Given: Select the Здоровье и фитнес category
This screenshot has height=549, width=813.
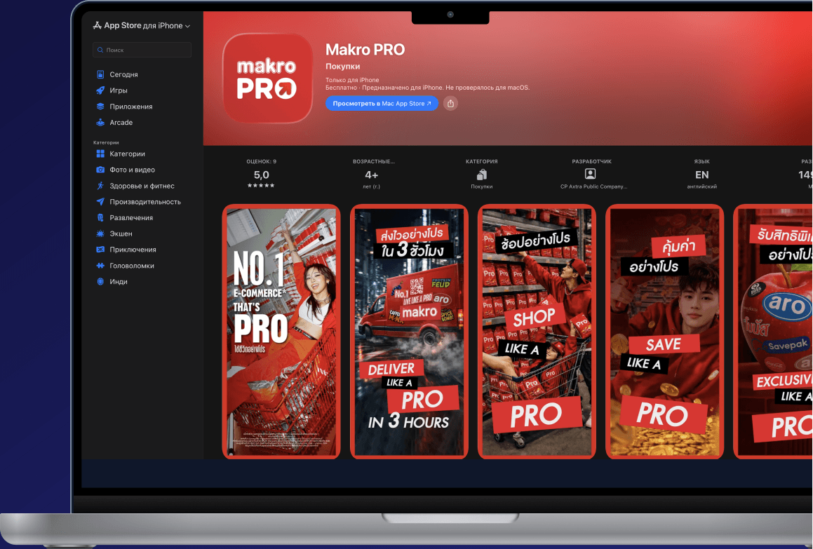Looking at the screenshot, I should (x=142, y=186).
